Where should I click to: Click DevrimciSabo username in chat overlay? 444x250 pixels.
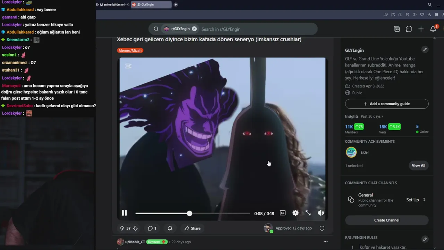[x=19, y=106]
